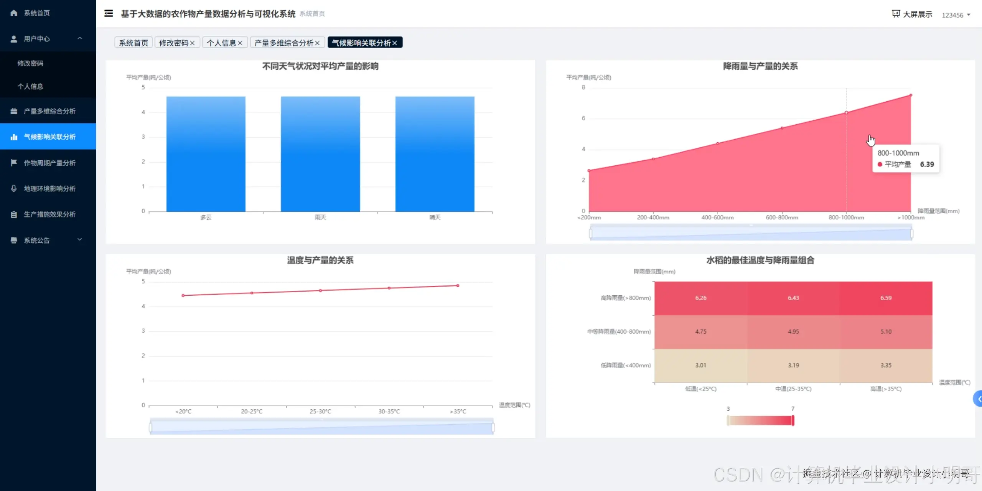
Task: Click the clipboard icon for 生产措施效果分析
Action: pos(14,214)
